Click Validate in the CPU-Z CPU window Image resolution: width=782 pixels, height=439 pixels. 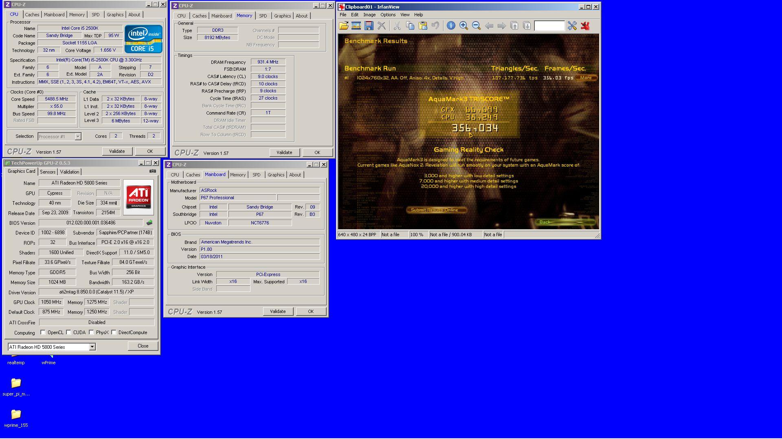tap(117, 151)
